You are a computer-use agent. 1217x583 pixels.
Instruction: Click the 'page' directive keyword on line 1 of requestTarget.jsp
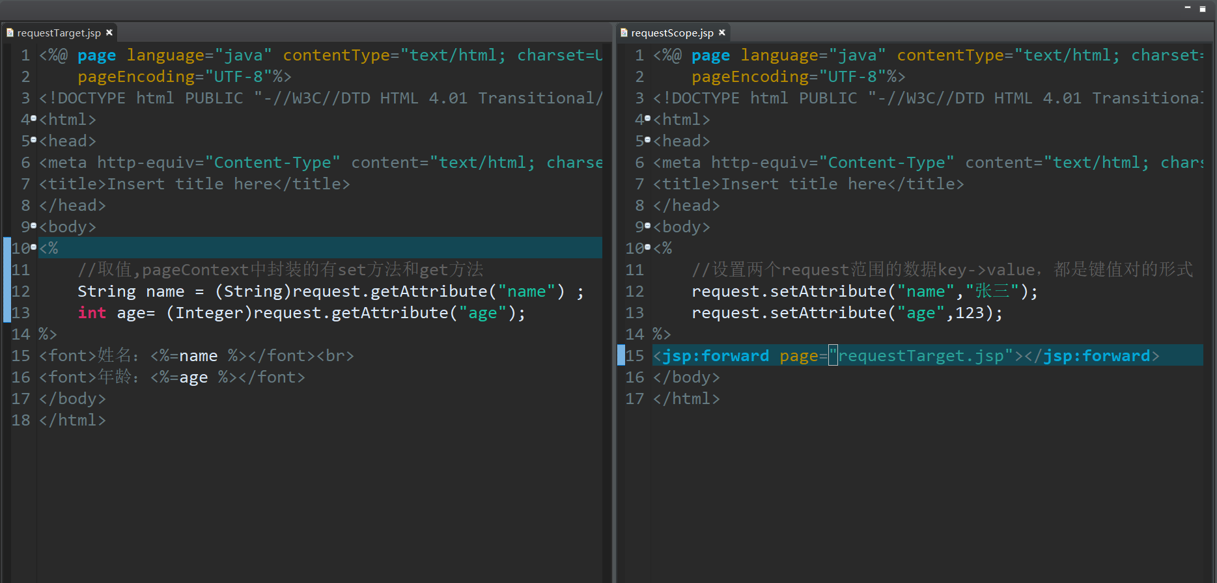coord(96,55)
